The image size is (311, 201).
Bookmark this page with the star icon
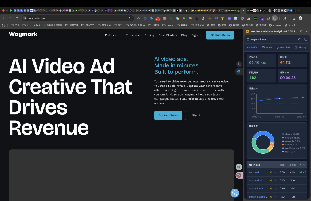[130, 18]
